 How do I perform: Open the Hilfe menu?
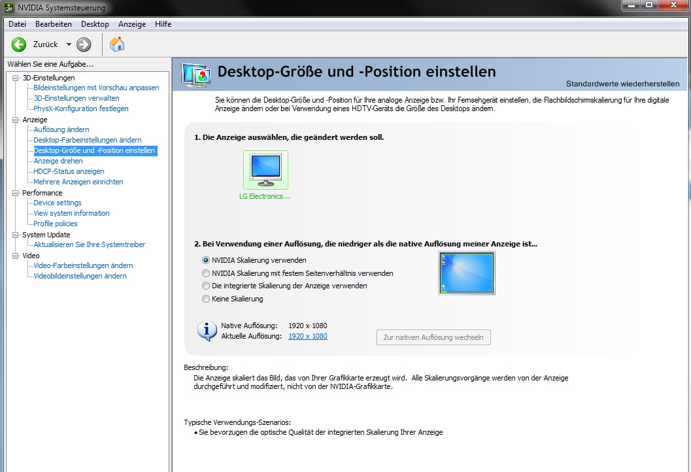(163, 24)
